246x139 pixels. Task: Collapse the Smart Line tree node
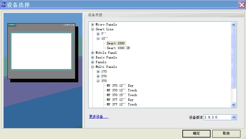click(93, 29)
